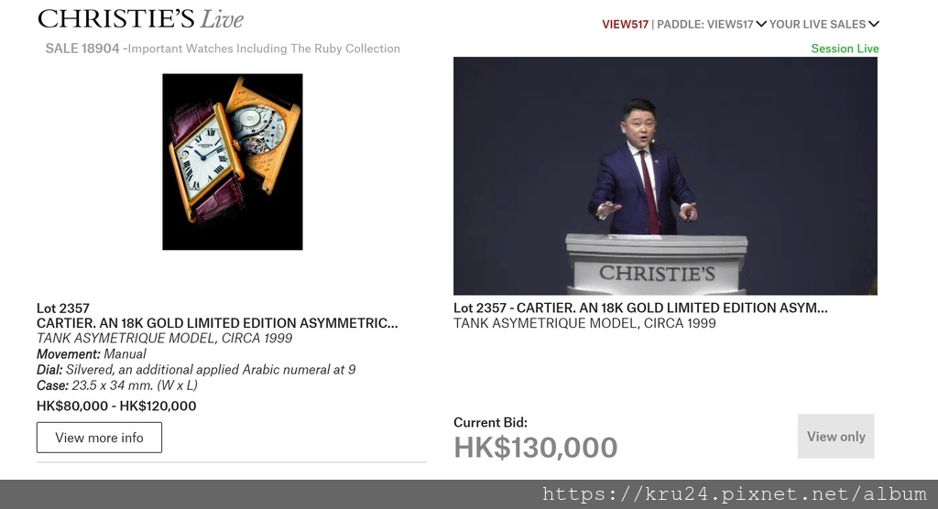Select the PADDLE: VIEW517 menu label
This screenshot has width=938, height=509.
705,24
